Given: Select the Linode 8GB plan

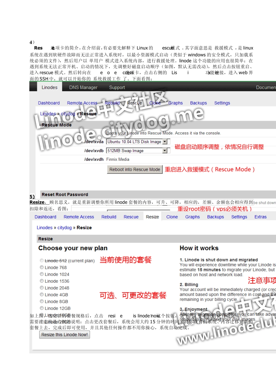Looking at the screenshot, I should click(42, 301).
